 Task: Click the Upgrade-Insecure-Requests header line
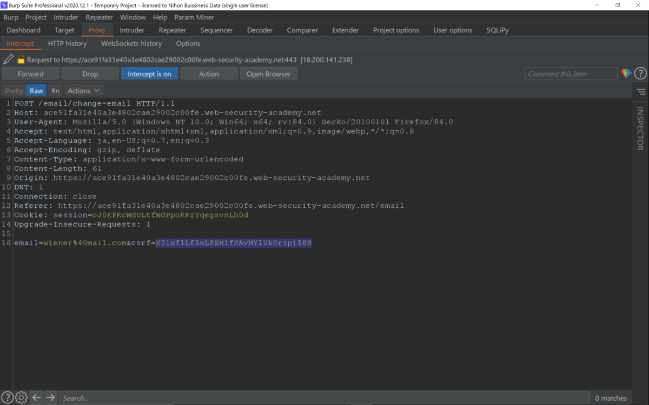(82, 224)
